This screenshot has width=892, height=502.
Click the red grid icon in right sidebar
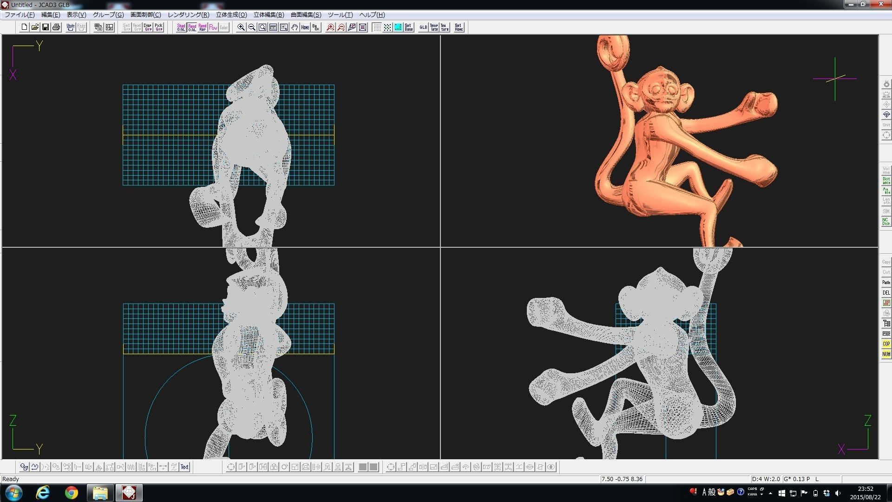[886, 303]
